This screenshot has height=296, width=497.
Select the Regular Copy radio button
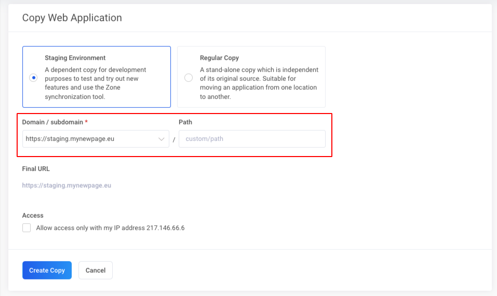pos(189,78)
